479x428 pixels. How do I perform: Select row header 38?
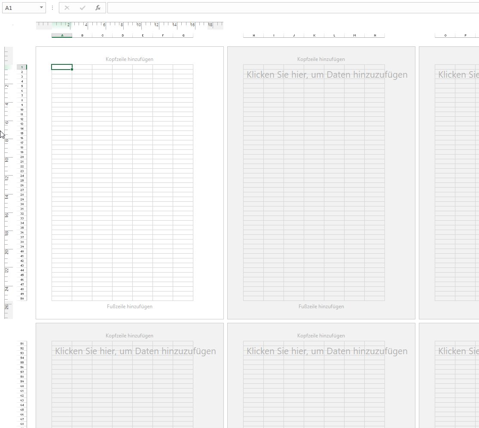tap(22, 242)
